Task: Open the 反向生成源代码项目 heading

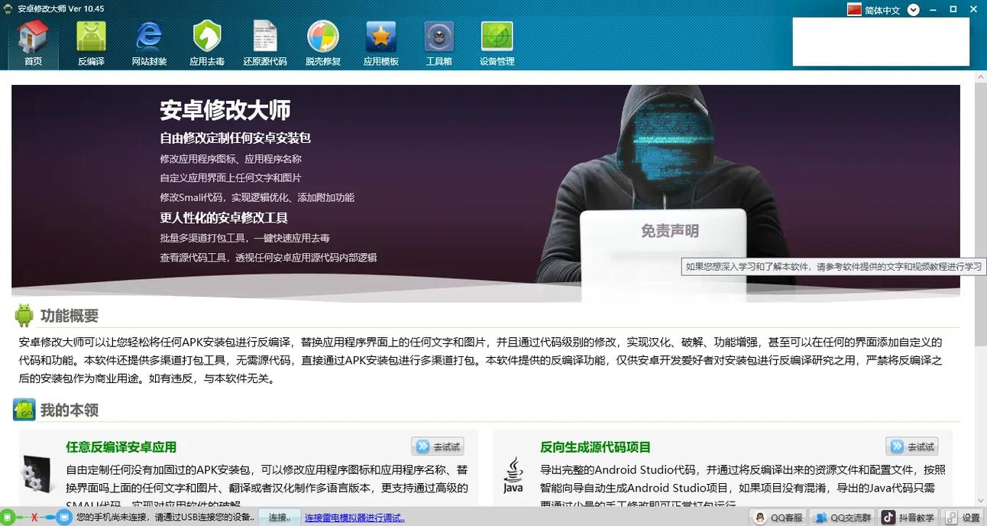Action: point(595,447)
